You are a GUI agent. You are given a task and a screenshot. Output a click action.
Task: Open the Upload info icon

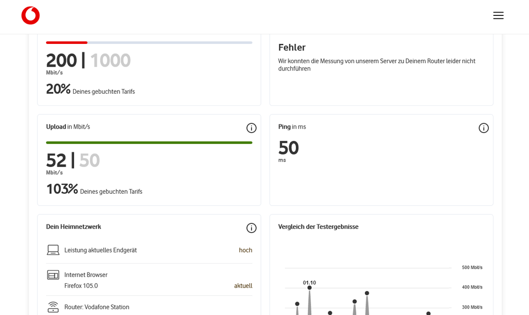(252, 128)
